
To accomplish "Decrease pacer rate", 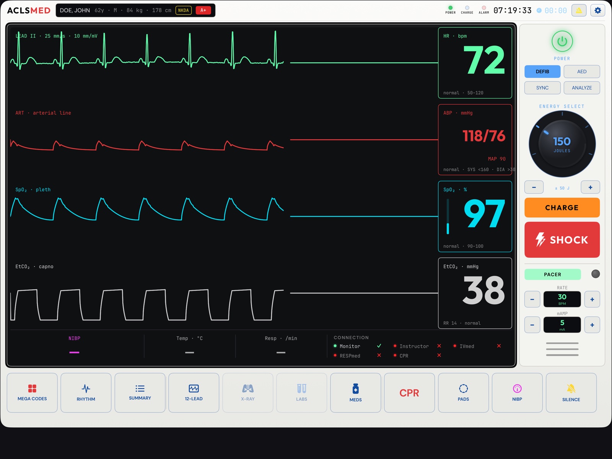I will point(532,299).
